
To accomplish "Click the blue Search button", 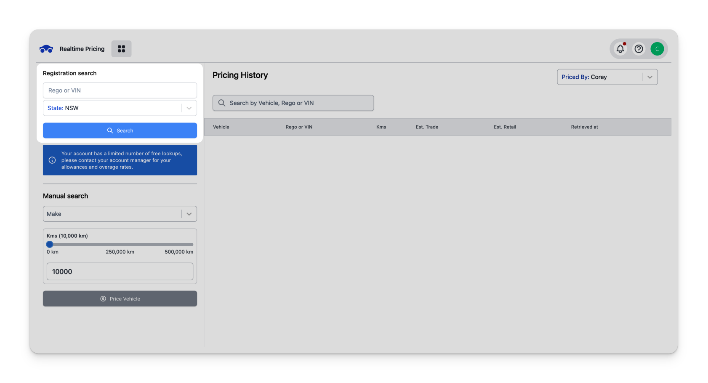I will point(120,130).
